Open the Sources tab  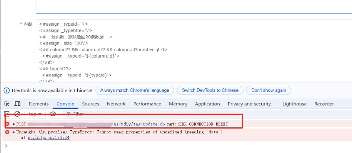(90, 104)
